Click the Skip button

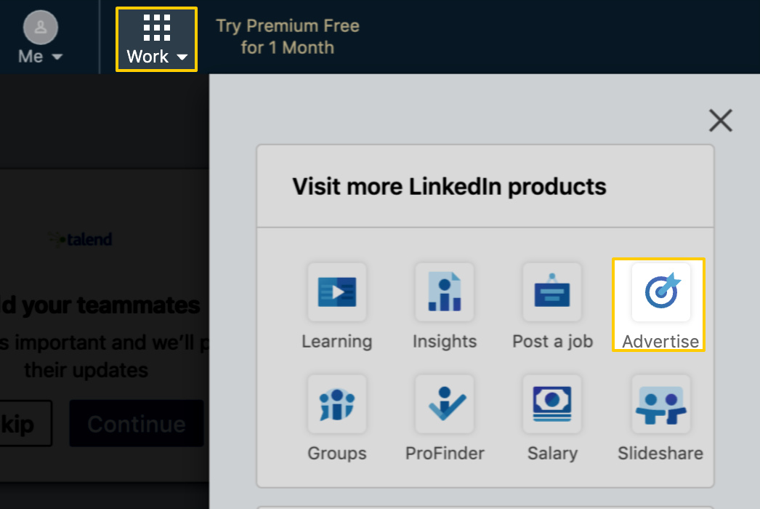pos(18,423)
